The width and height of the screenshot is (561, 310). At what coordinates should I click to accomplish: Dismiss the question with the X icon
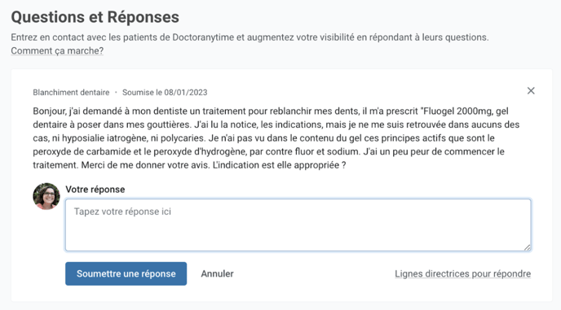(531, 90)
